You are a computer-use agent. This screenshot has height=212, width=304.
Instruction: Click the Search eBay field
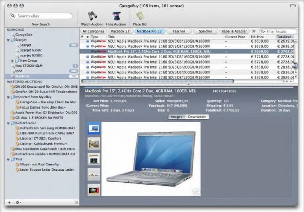[x=41, y=16]
